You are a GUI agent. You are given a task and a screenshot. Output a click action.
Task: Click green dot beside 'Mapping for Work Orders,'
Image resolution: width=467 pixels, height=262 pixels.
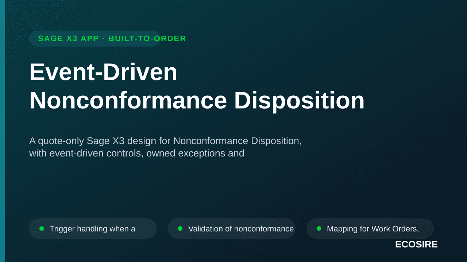(x=319, y=229)
